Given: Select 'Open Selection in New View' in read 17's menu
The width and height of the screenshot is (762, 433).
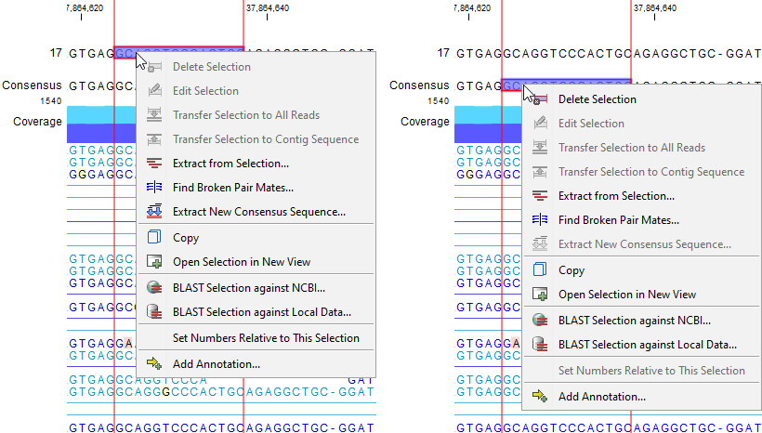Looking at the screenshot, I should (x=241, y=262).
